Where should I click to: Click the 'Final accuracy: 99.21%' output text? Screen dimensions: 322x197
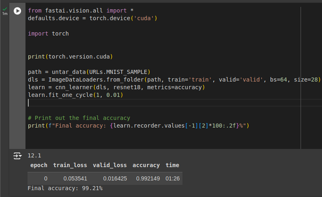[x=65, y=188]
